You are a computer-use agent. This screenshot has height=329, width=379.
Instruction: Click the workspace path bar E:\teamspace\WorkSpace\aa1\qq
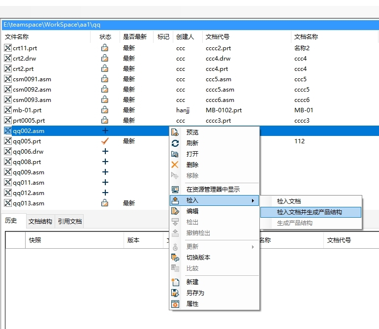point(190,25)
